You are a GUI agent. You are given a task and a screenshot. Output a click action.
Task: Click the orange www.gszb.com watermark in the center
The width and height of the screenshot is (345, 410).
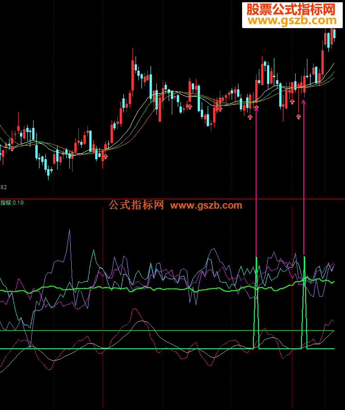tap(206, 205)
